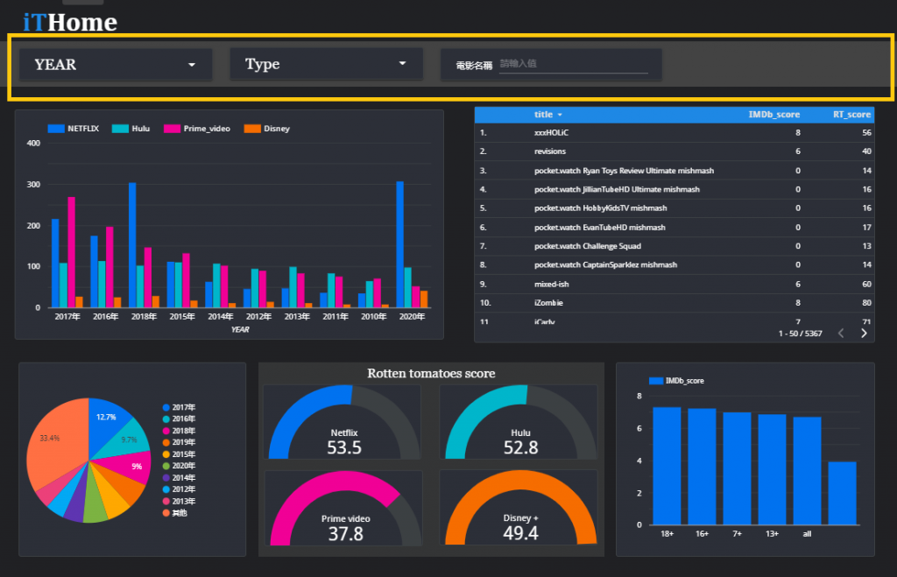
Task: Toggle Prime_video legend swatch
Action: pos(173,129)
